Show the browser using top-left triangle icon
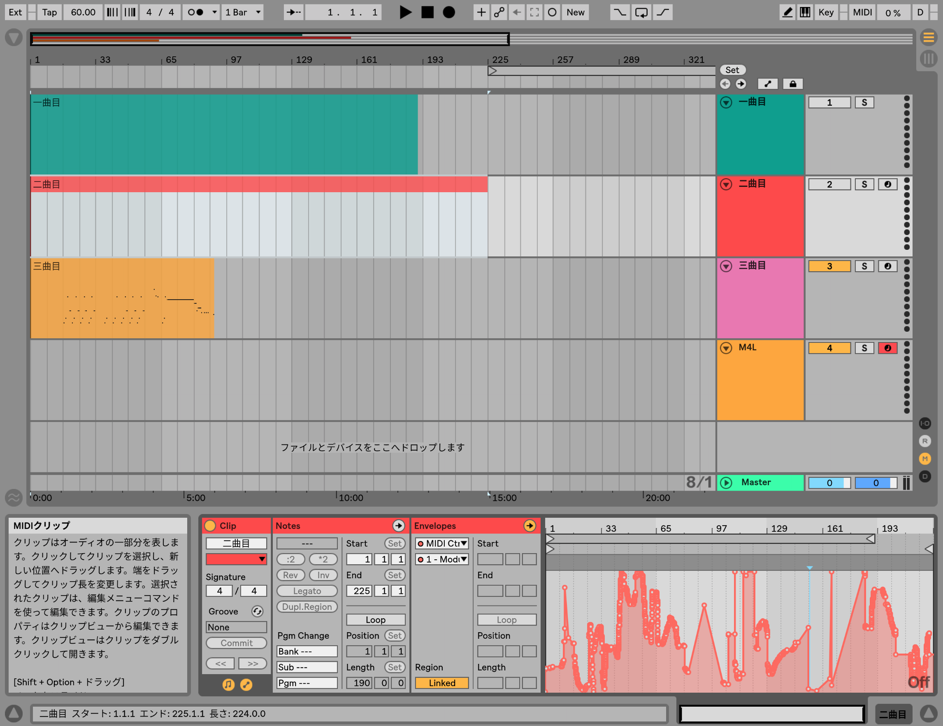The height and width of the screenshot is (726, 943). point(14,37)
